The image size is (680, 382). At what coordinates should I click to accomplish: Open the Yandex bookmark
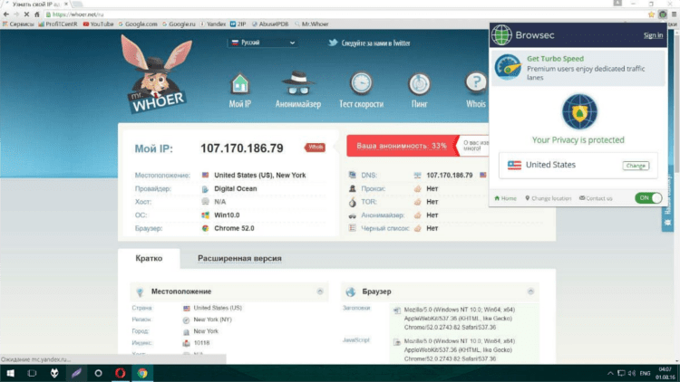point(213,24)
